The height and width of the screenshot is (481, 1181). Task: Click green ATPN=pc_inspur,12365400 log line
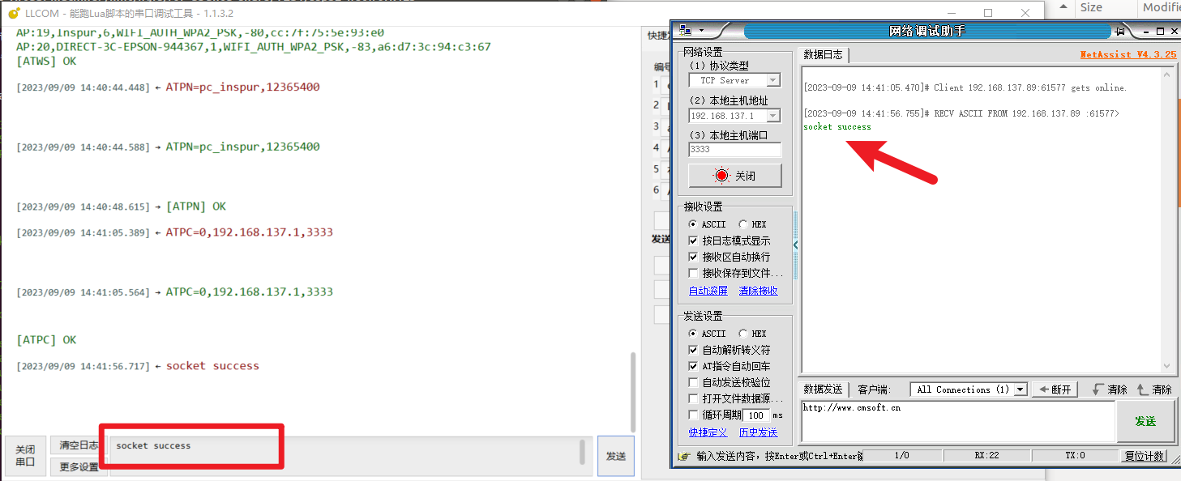(x=242, y=147)
